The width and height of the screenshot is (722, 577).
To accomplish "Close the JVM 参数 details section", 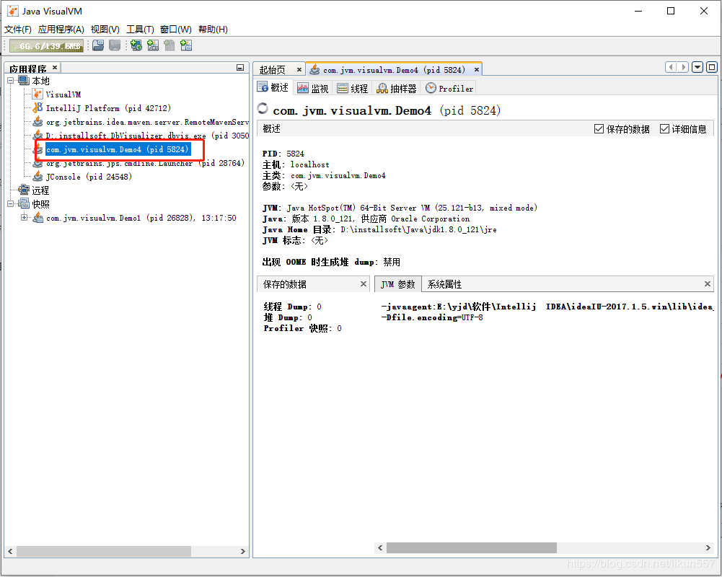I will tap(708, 283).
